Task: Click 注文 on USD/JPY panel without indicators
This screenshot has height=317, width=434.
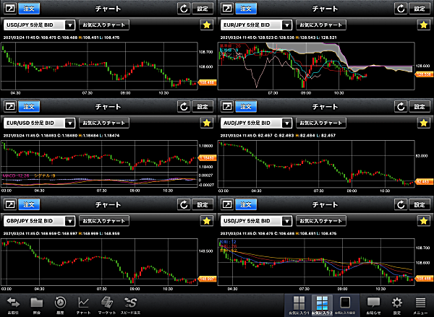Action: tap(29, 9)
